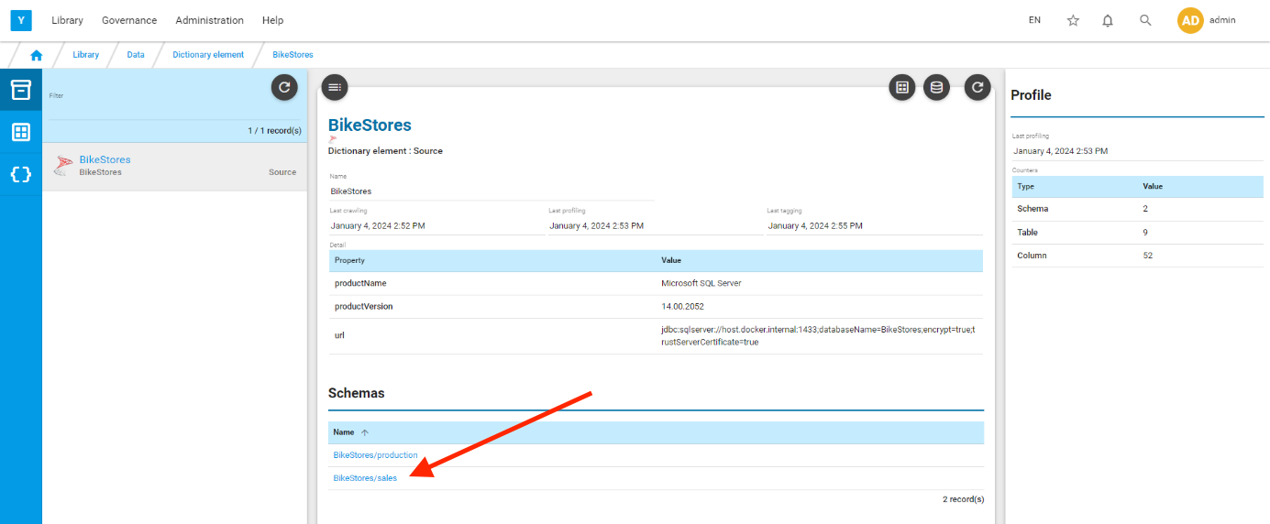Click the jdbc sqlserver url value
The height and width of the screenshot is (524, 1270).
(x=819, y=335)
